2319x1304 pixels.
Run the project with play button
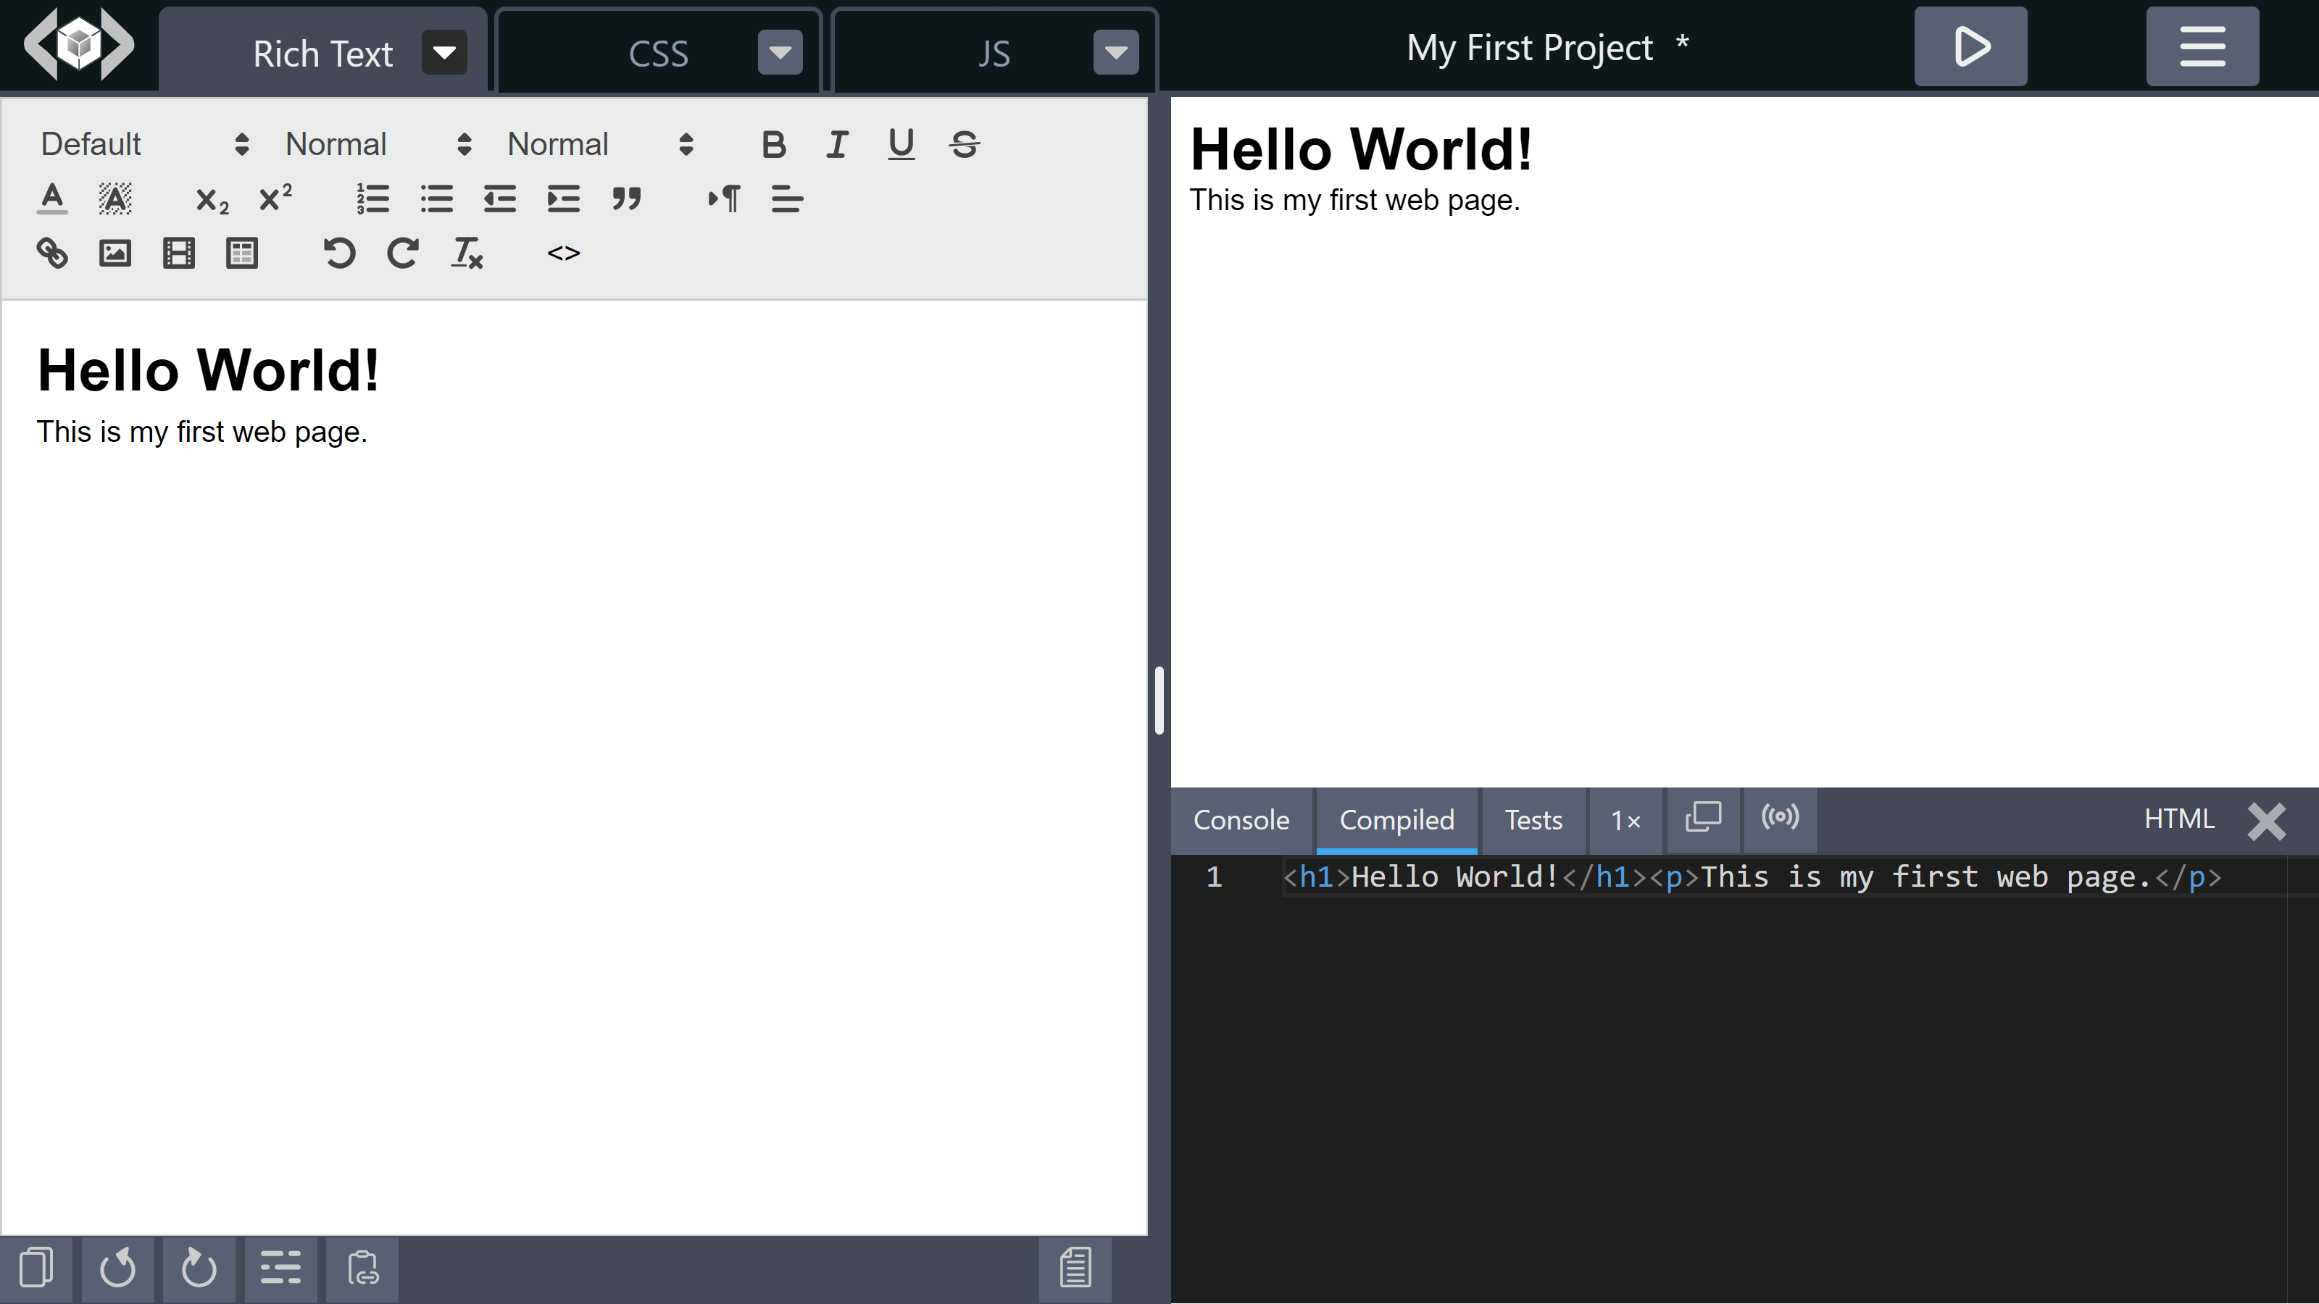click(1970, 46)
